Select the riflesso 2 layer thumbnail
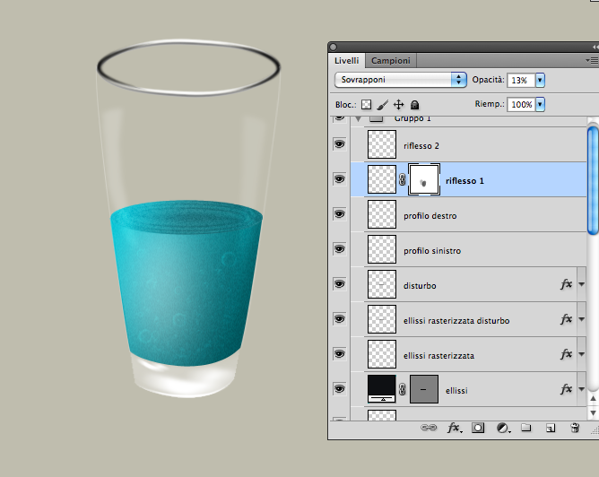This screenshot has width=599, height=477. pyautogui.click(x=382, y=144)
